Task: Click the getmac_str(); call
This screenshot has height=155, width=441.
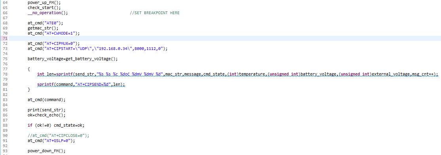Action: (x=43, y=28)
